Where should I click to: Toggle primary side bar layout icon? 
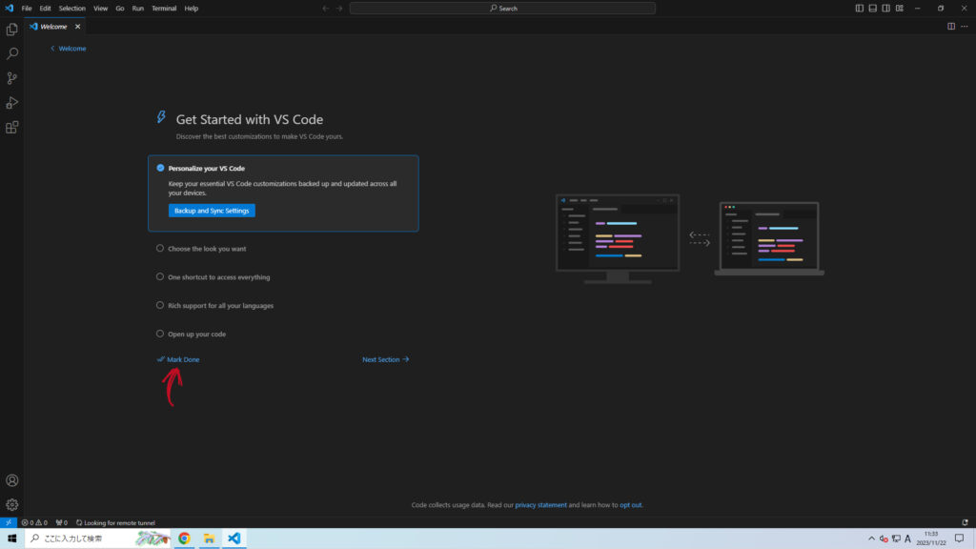click(859, 8)
